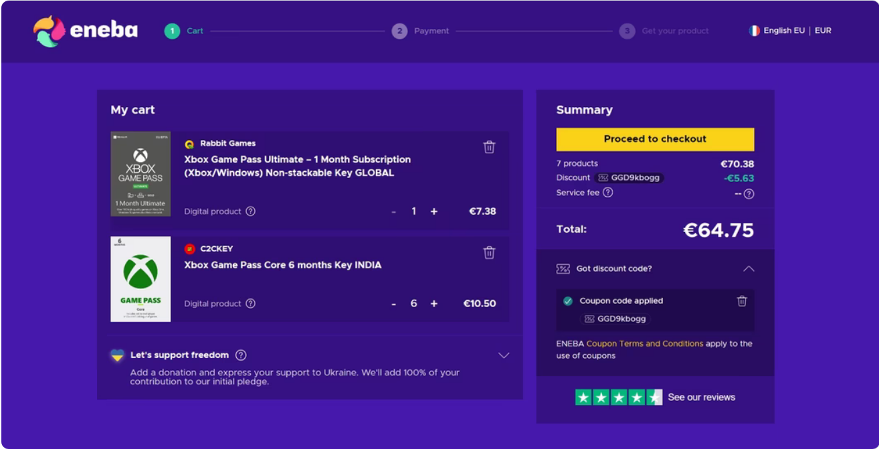
Task: Click the quantity value 6 for Game Pass Core
Action: (413, 304)
